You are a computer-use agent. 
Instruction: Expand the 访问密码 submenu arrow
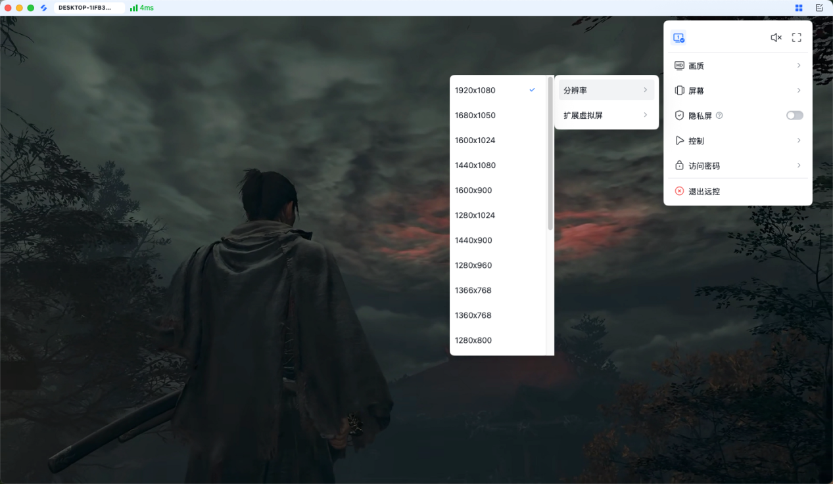[799, 165]
